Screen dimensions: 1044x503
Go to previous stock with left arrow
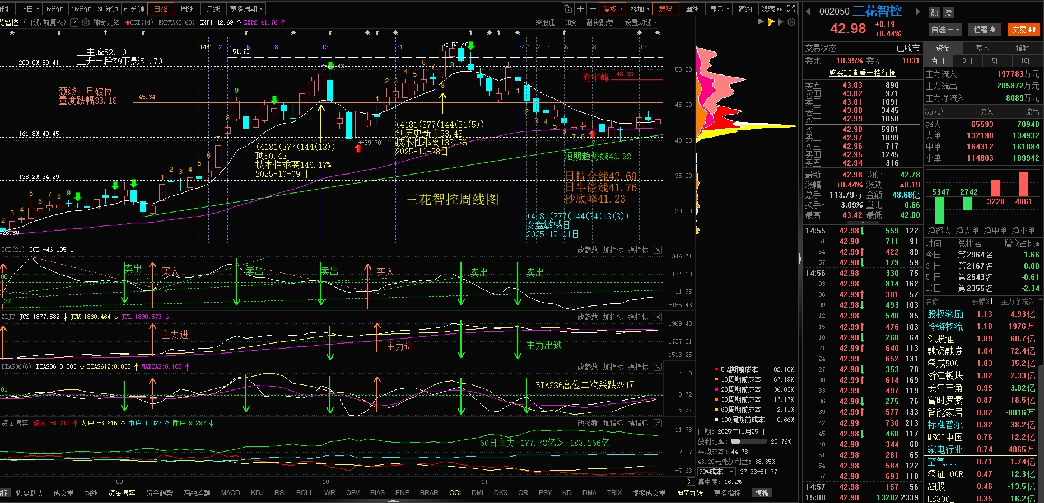click(808, 11)
